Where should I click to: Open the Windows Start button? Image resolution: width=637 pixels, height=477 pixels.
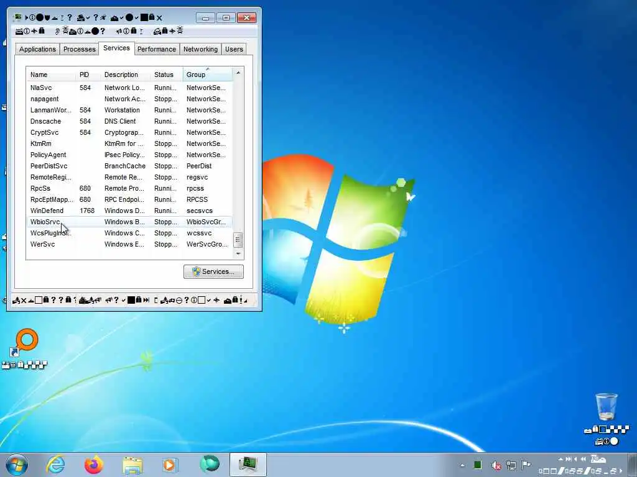pos(17,465)
